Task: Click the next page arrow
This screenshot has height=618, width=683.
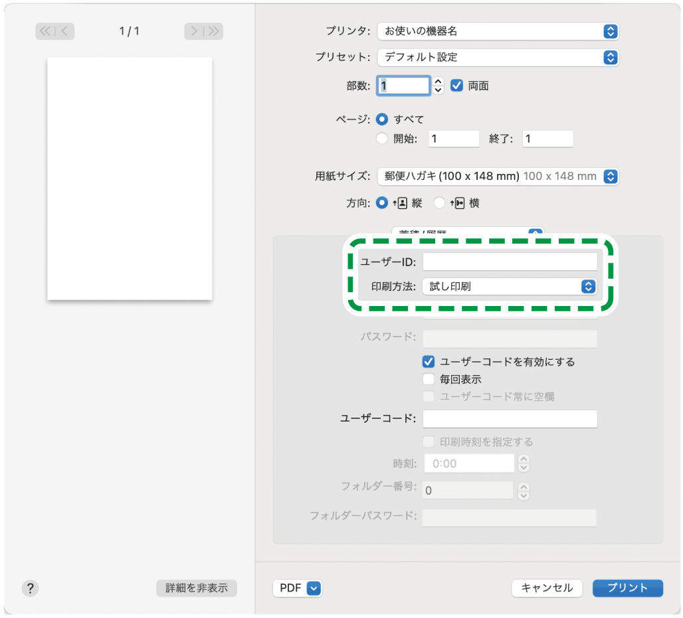Action: pos(194,31)
